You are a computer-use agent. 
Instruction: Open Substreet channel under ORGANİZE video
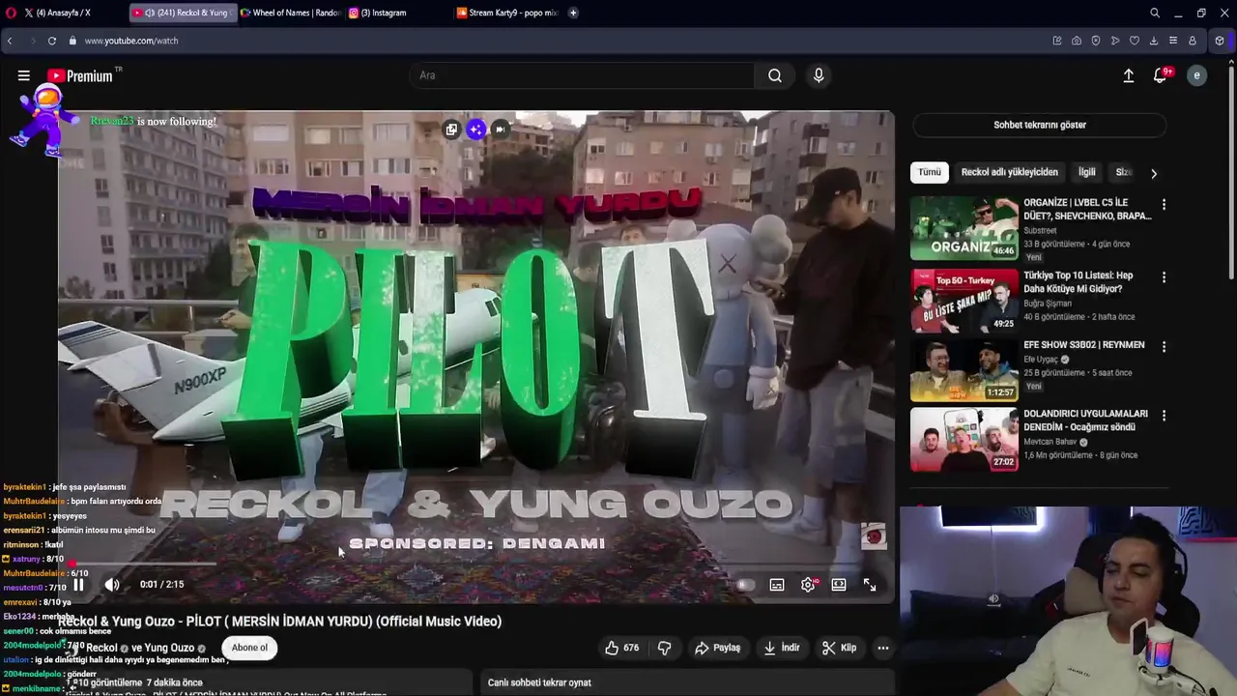click(x=1040, y=230)
